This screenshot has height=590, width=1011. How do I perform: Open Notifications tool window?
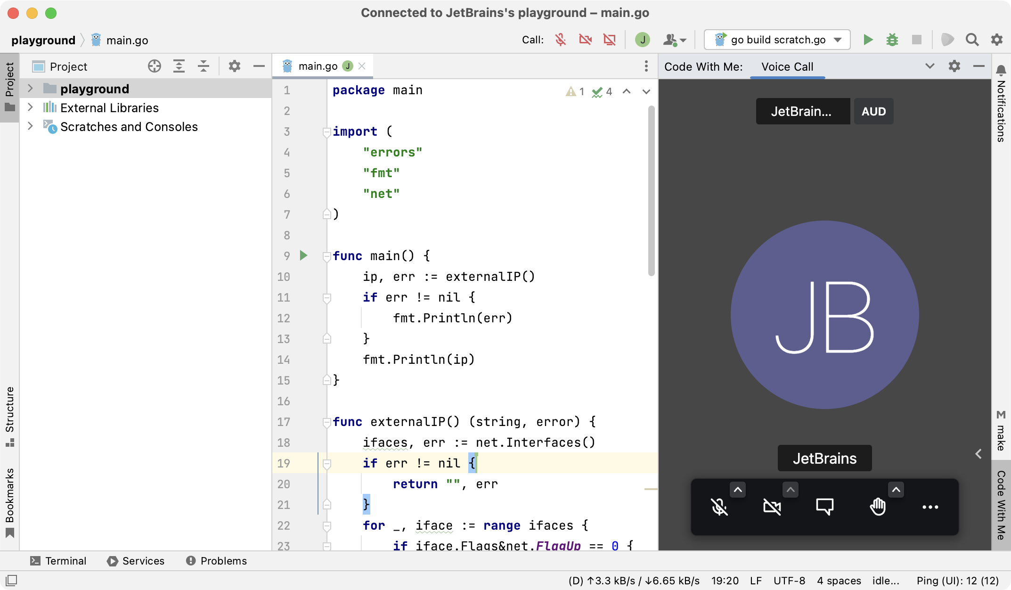point(1001,104)
